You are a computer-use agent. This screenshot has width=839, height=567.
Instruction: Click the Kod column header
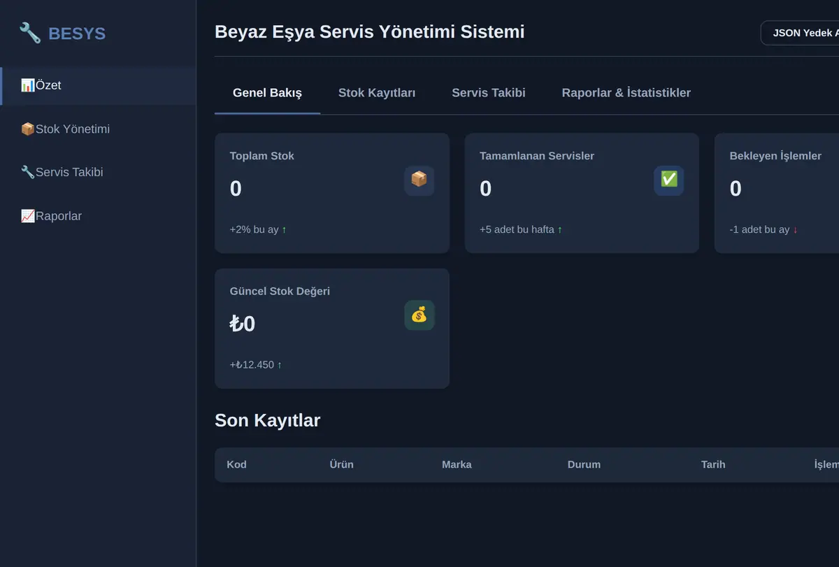[x=236, y=464]
